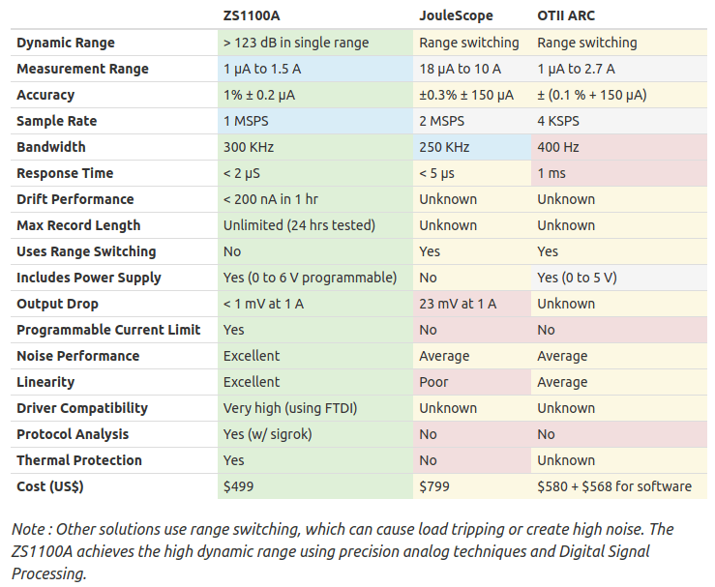Select 'Unlimited (24 hrs tested)' cell

tap(315, 225)
